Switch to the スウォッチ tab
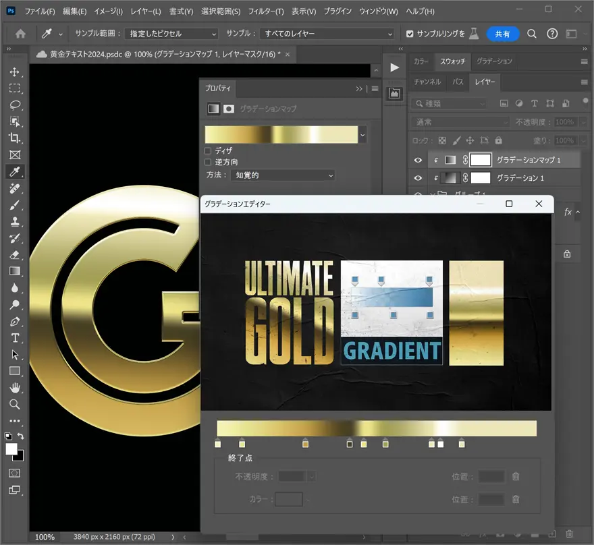 [x=453, y=61]
